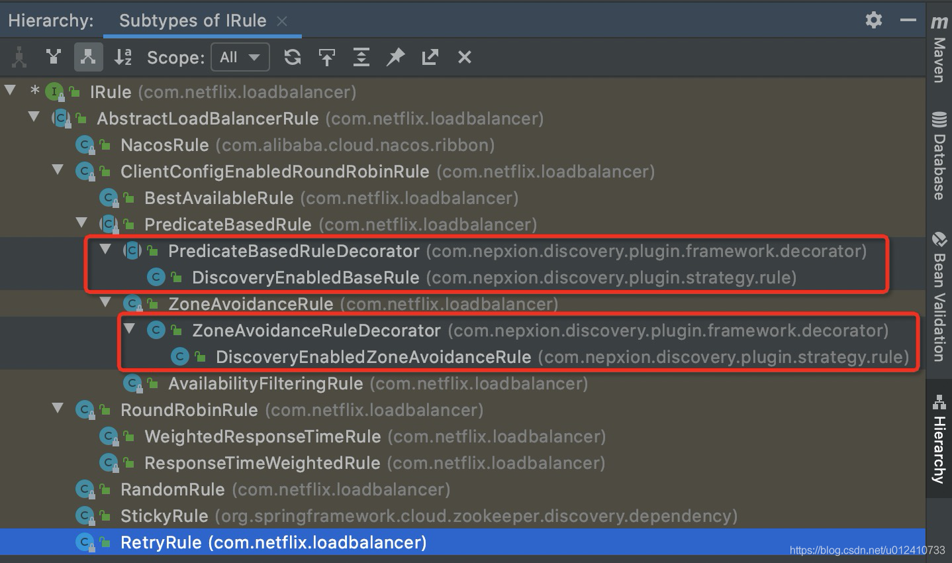Open the Bean Validation side tab
Viewport: 952px width, 563px height.
(939, 297)
